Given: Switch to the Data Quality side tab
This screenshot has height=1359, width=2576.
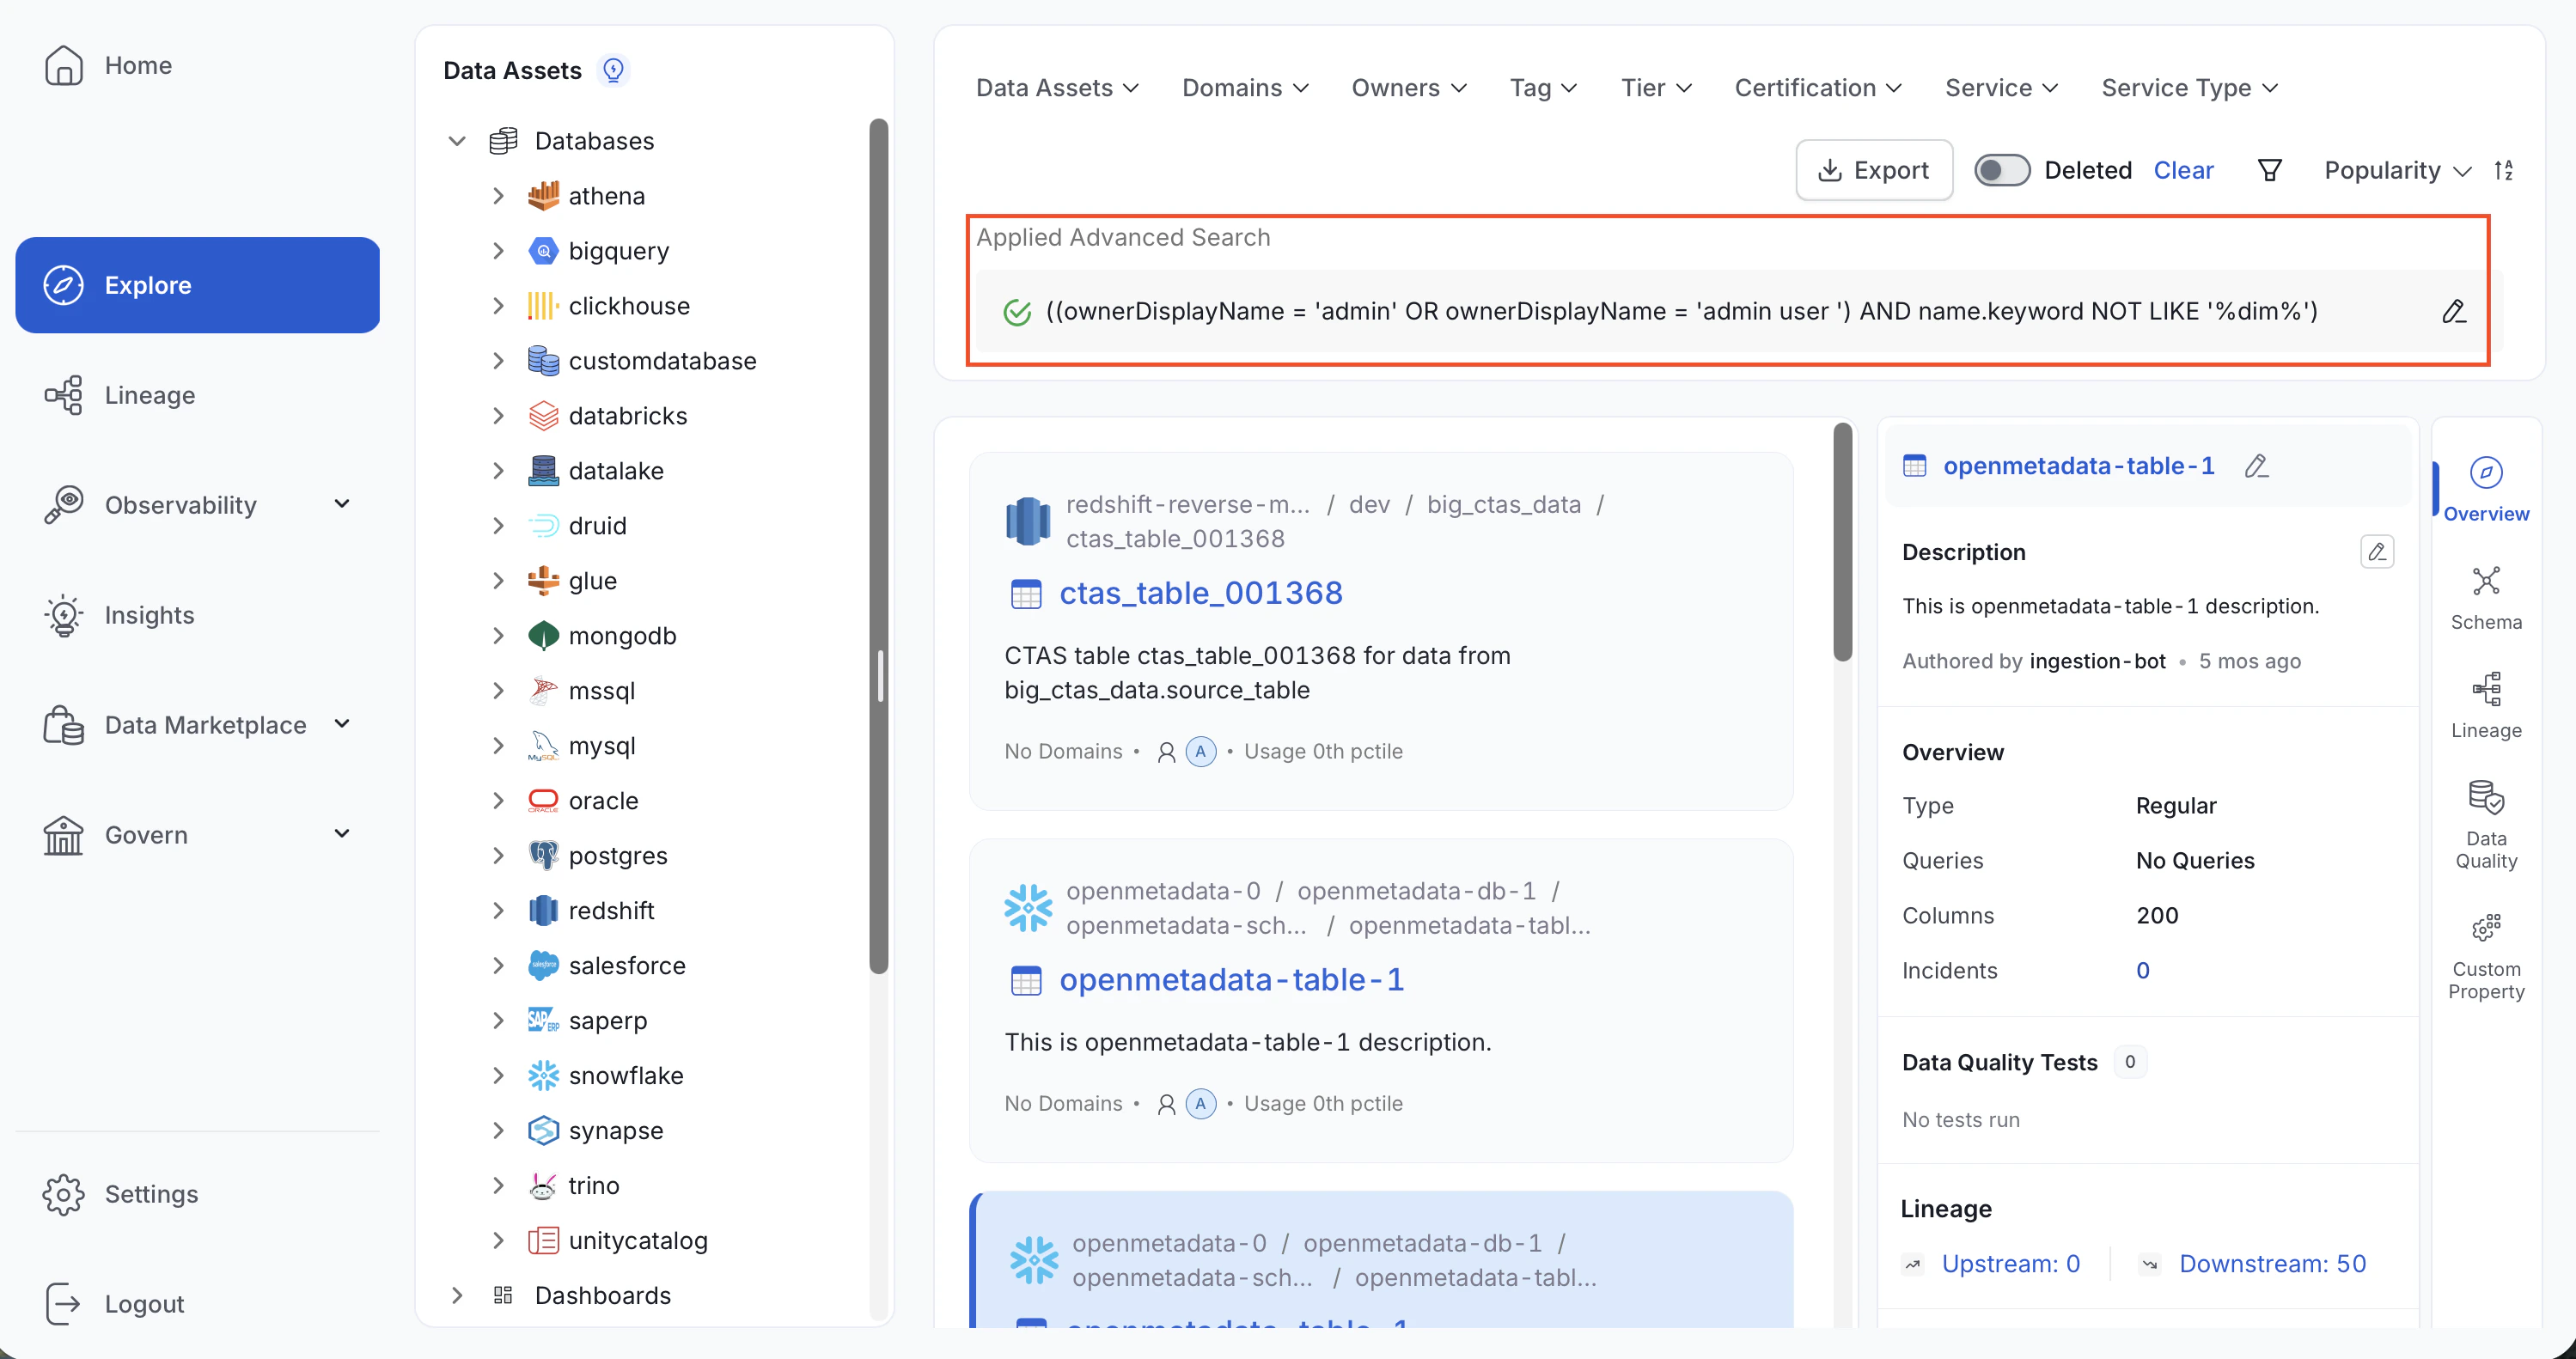Looking at the screenshot, I should (2485, 825).
